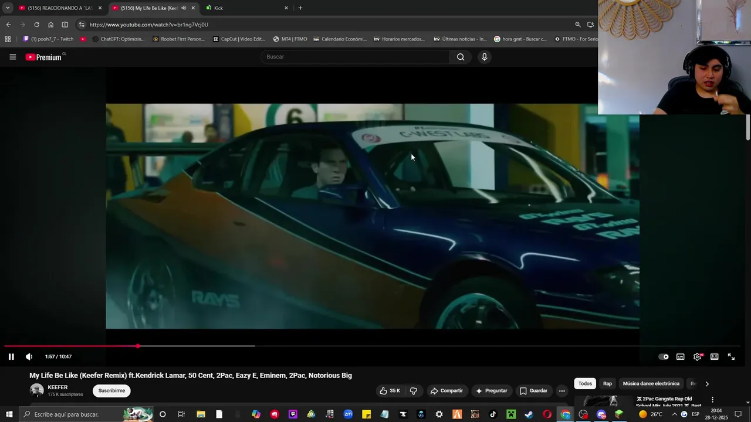Open the player settings gear
The image size is (751, 422).
pyautogui.click(x=697, y=356)
